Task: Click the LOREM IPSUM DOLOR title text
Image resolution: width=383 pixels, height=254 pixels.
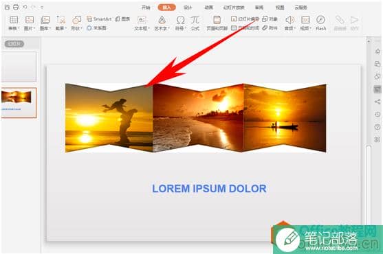Action: (209, 189)
